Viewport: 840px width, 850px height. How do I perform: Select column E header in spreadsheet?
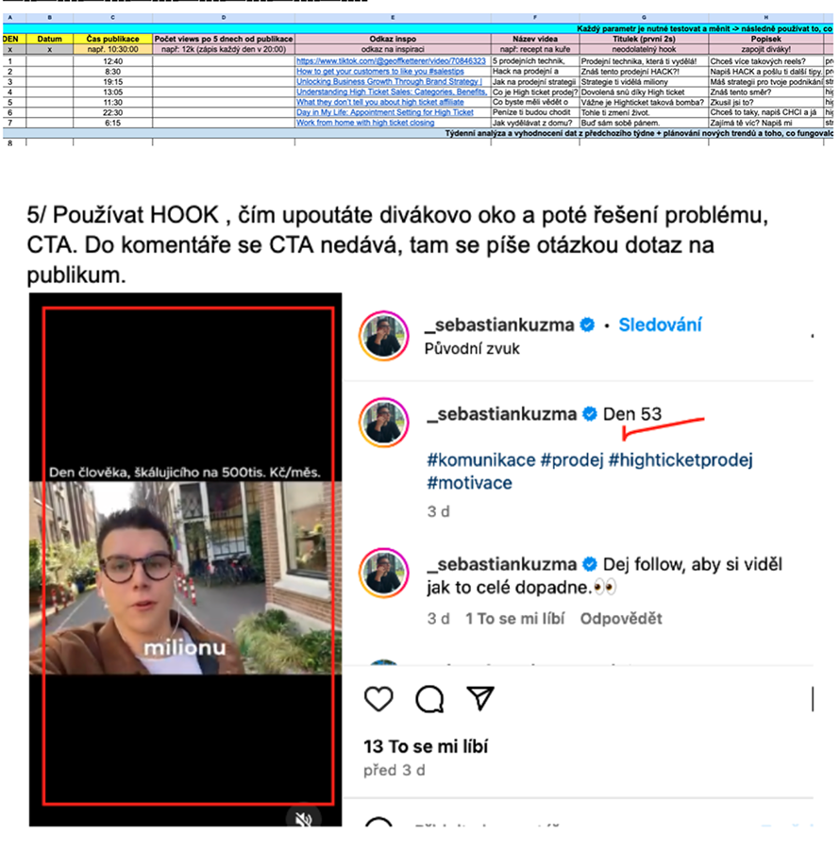click(393, 17)
